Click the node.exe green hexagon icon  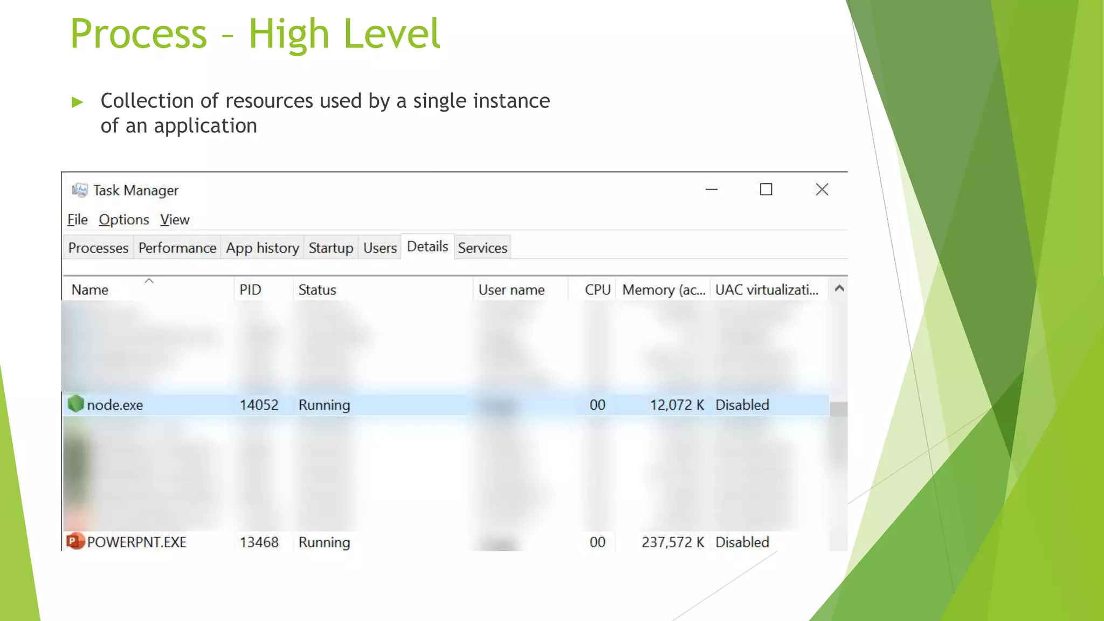[x=75, y=404]
